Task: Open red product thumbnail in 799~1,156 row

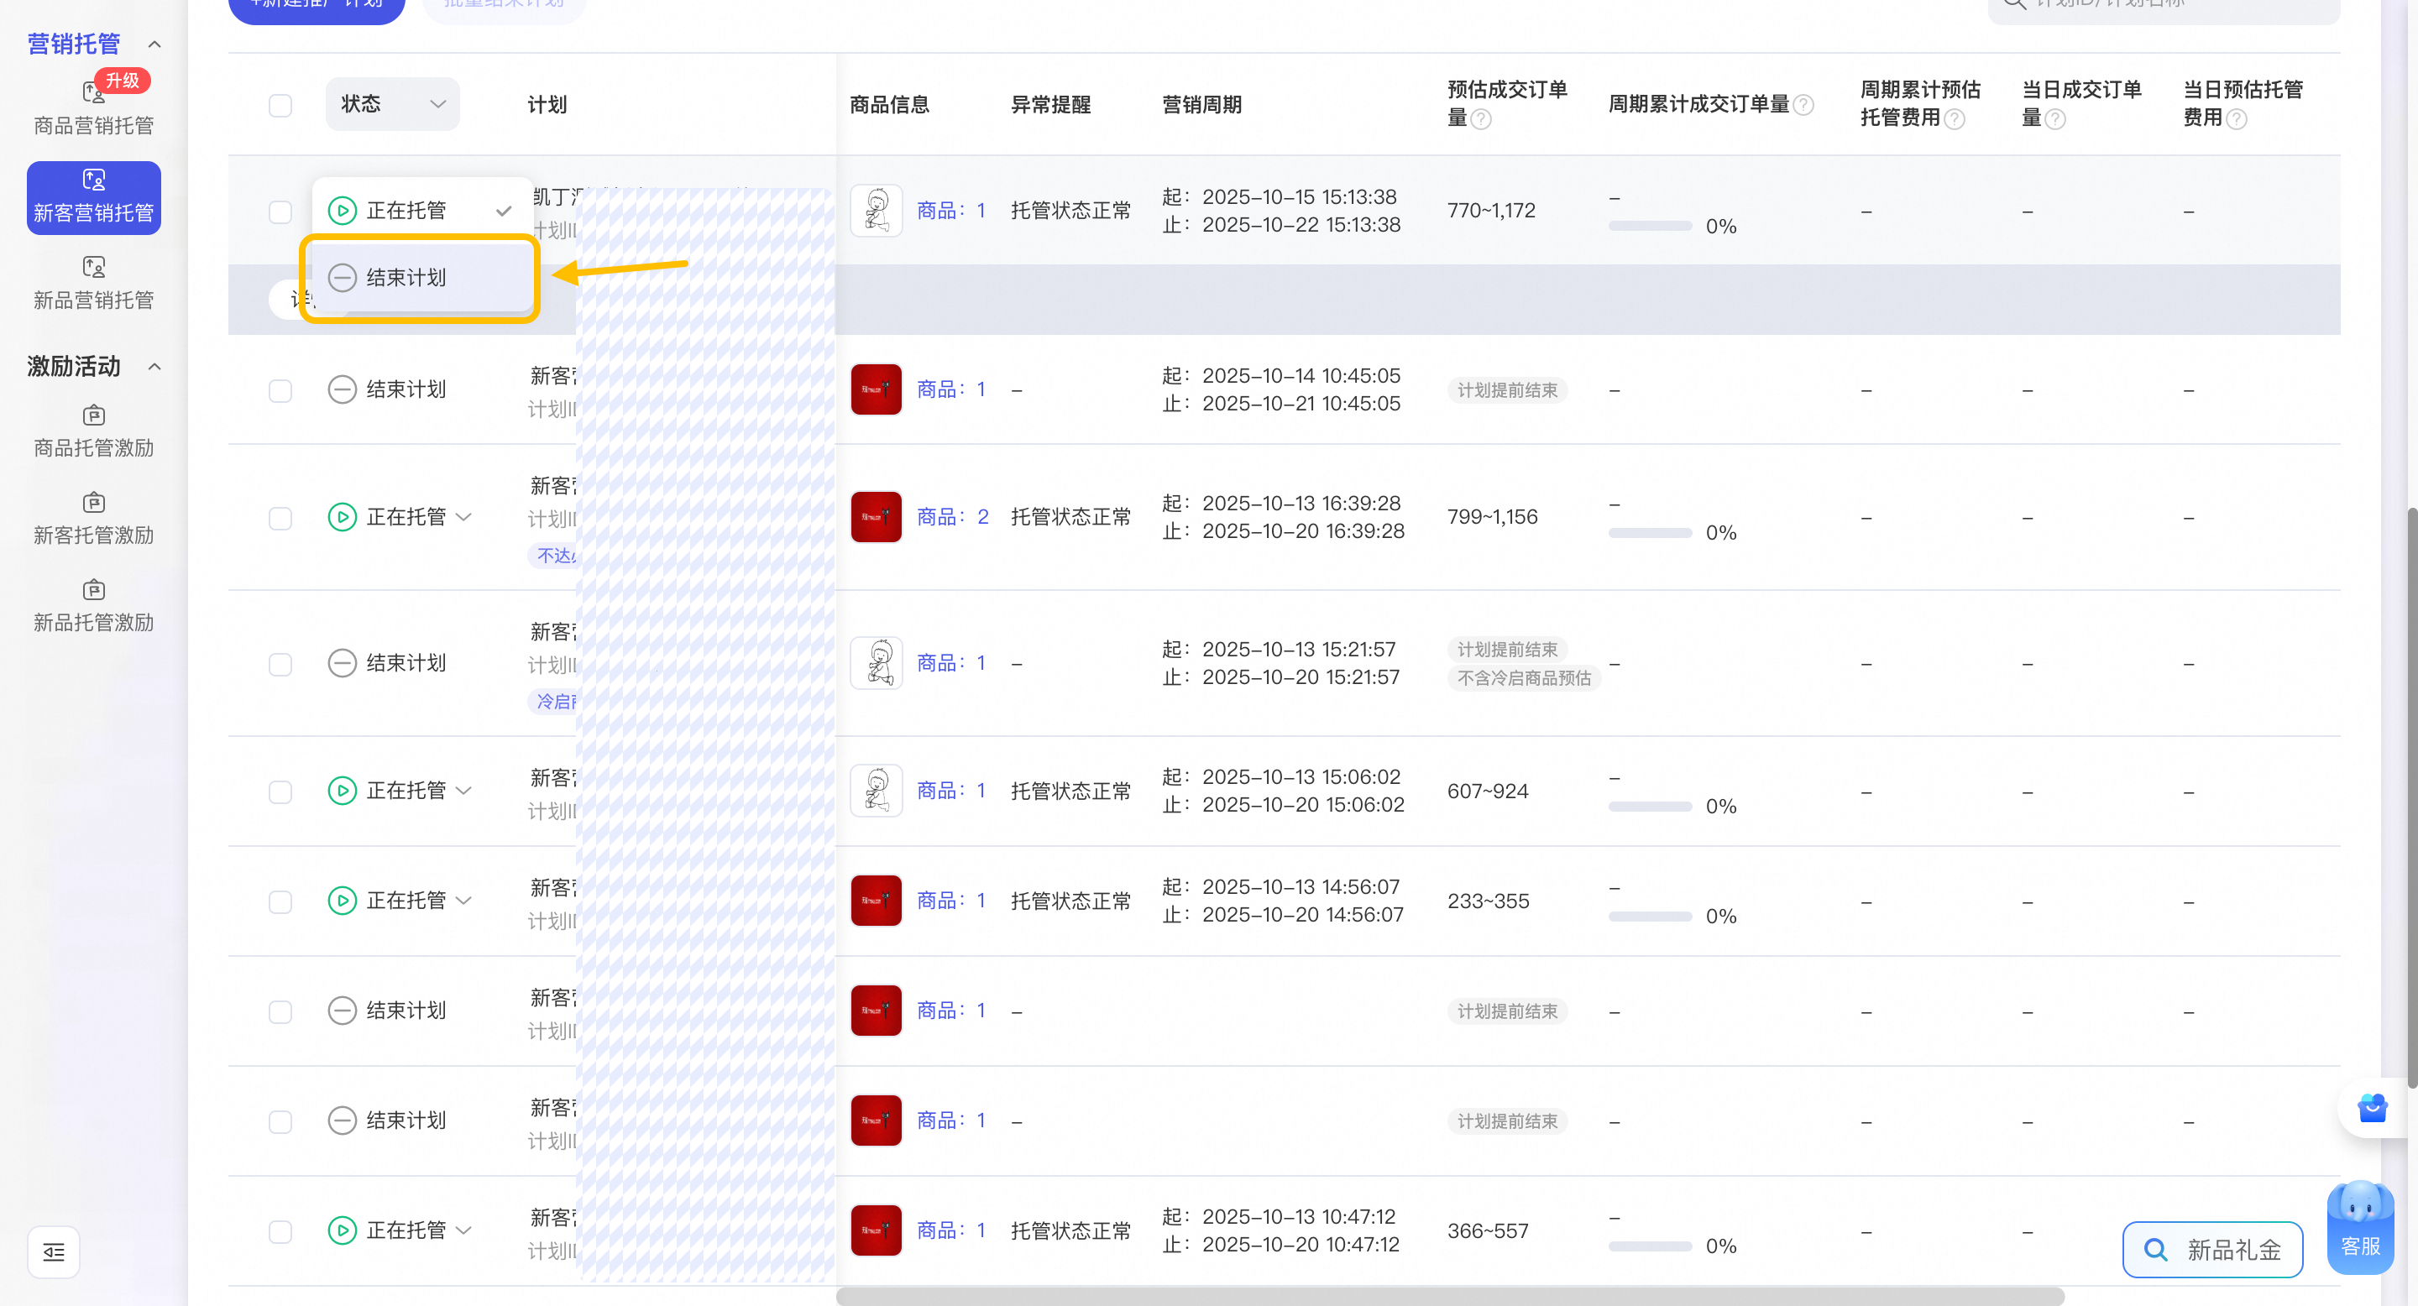Action: point(876,517)
